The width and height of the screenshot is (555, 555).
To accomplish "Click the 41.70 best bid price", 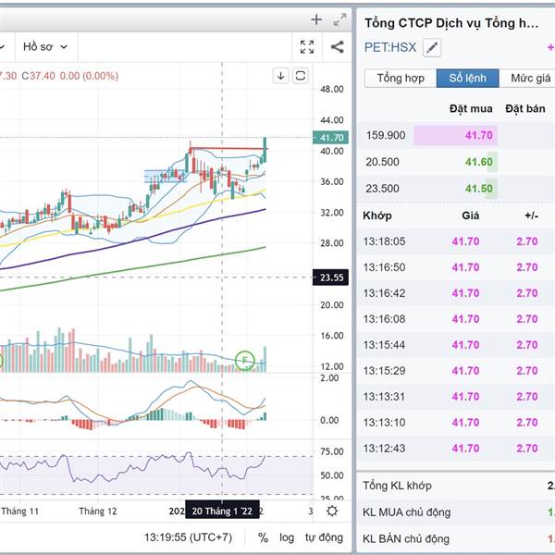I will (478, 135).
